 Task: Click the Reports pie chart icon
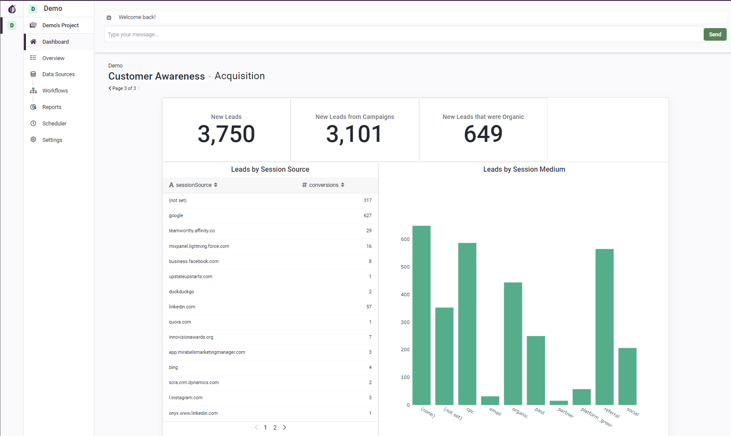33,107
